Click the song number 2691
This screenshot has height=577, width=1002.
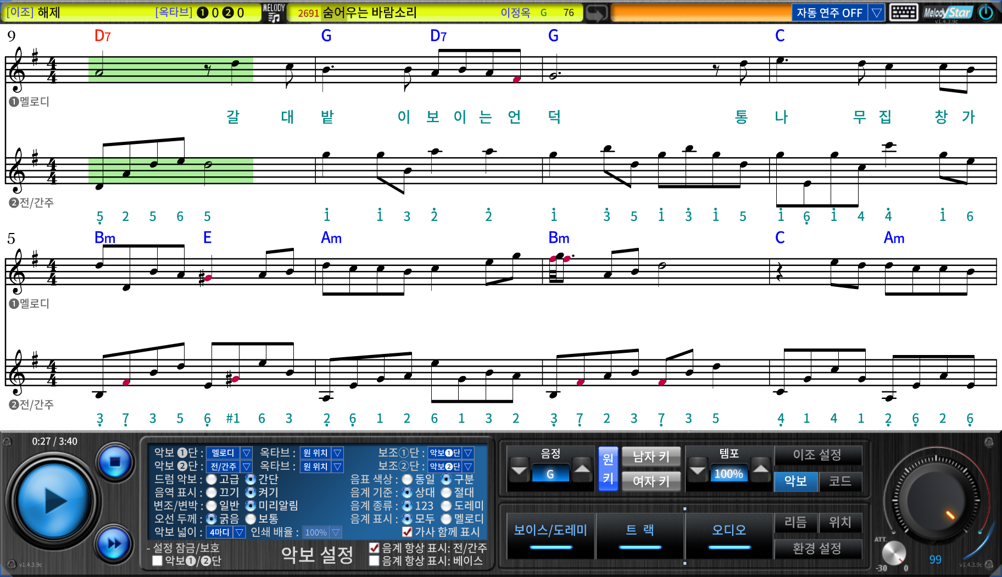click(x=308, y=13)
